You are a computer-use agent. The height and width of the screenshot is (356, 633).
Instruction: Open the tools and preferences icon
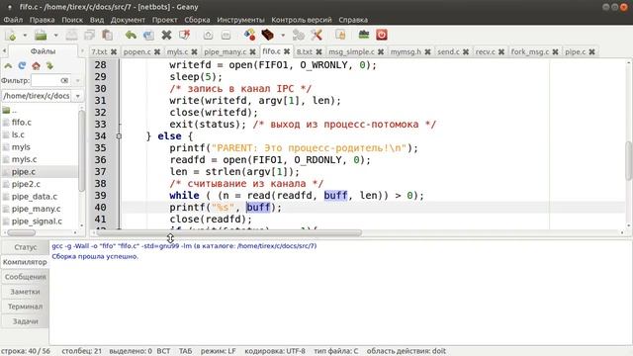[316, 36]
